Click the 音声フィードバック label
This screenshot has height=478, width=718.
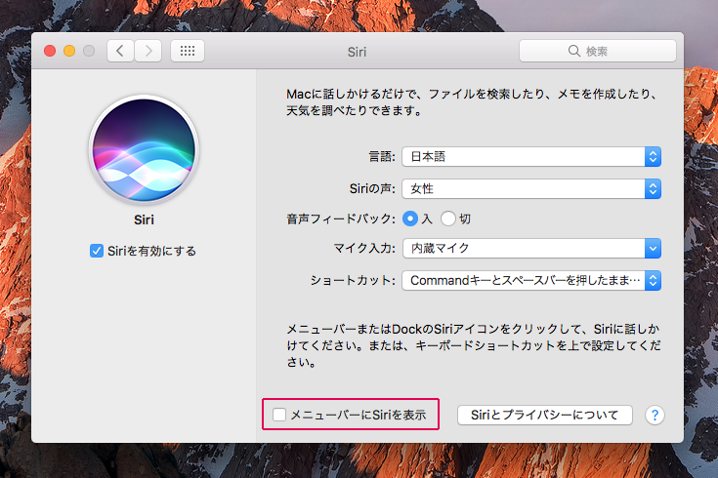click(341, 219)
